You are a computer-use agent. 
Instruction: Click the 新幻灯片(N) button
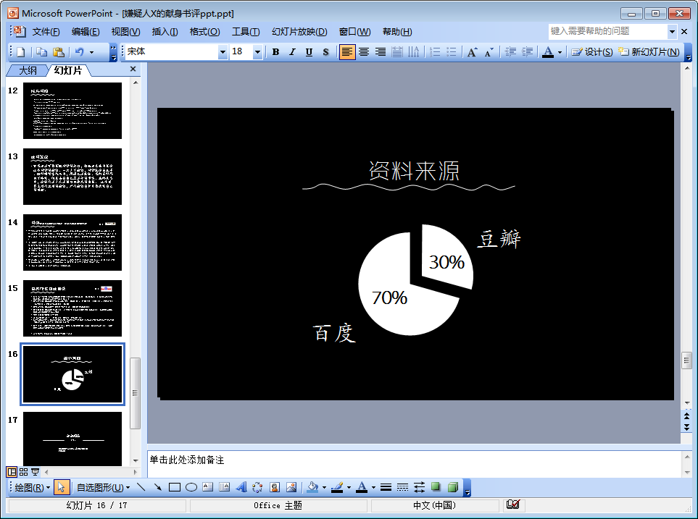(x=649, y=52)
